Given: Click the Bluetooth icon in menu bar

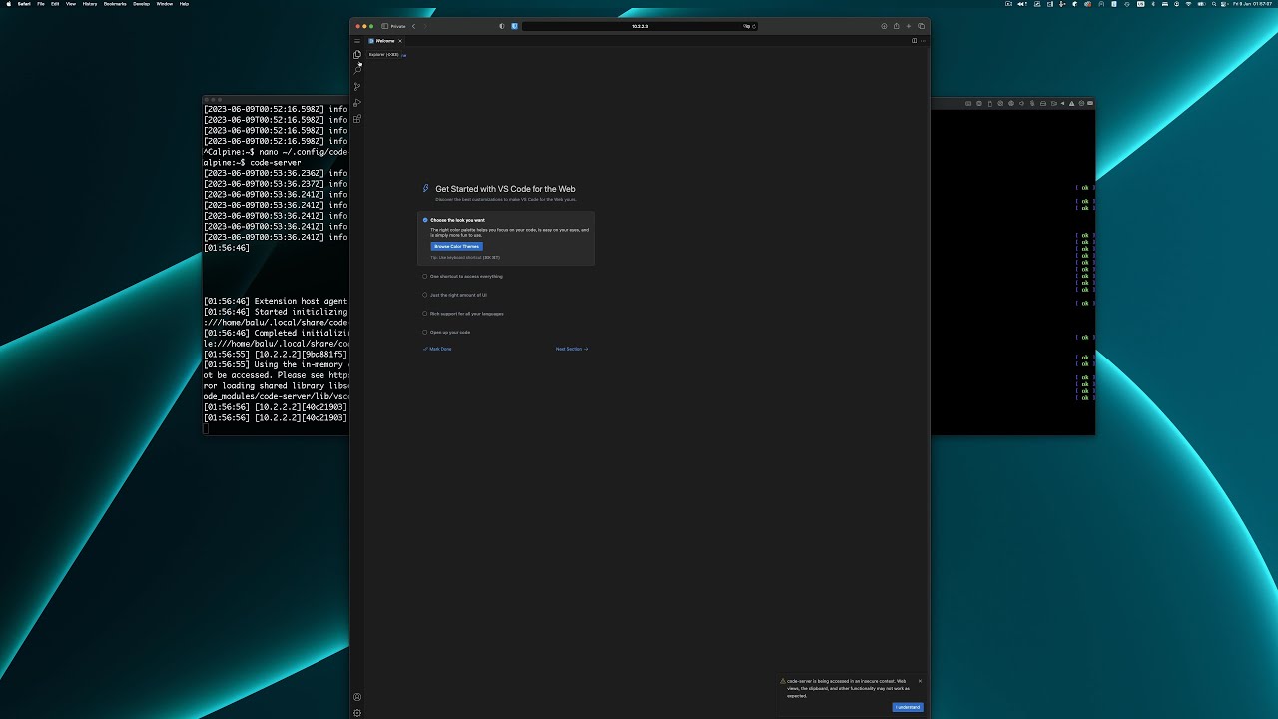Looking at the screenshot, I should tap(1153, 4).
